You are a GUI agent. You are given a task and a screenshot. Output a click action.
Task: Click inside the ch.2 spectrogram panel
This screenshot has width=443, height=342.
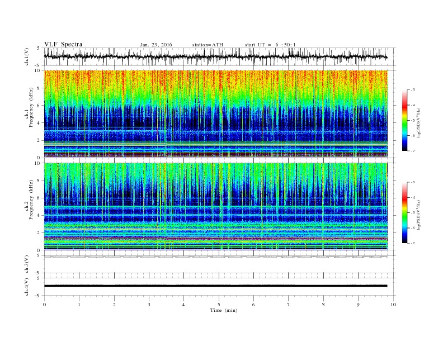tap(216, 207)
